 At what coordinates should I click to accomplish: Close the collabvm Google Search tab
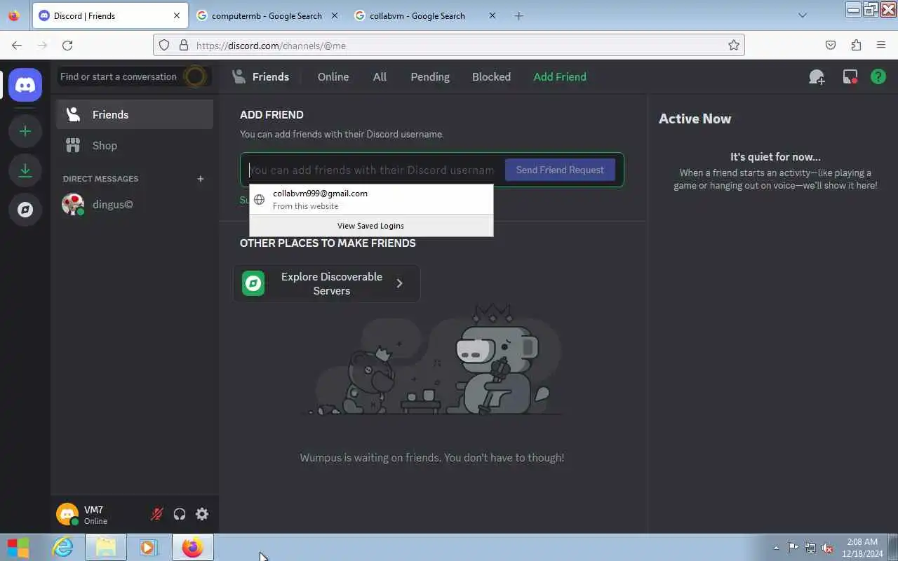point(492,15)
